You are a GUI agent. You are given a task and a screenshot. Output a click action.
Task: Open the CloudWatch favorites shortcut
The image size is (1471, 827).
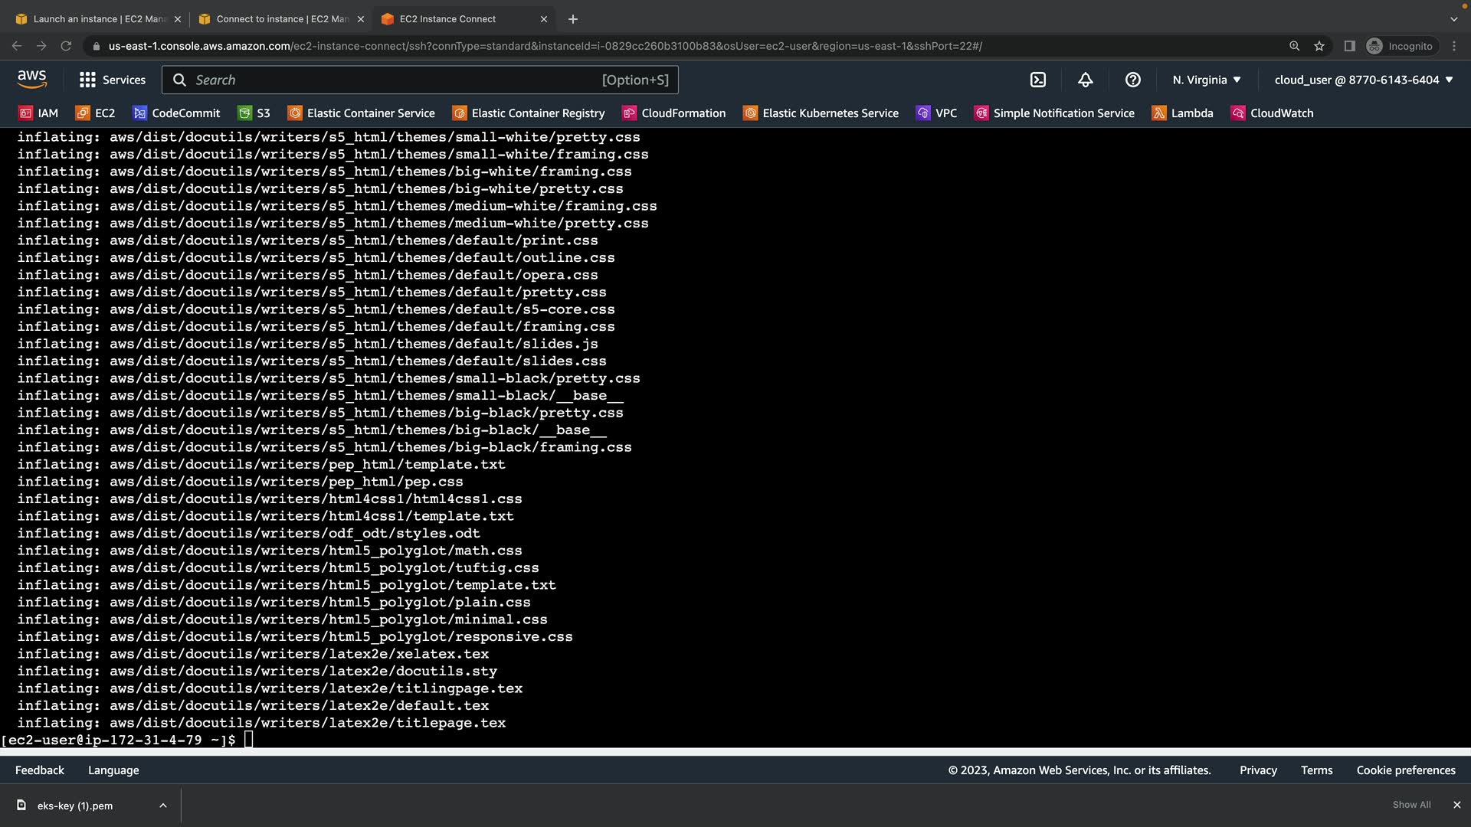(x=1272, y=113)
